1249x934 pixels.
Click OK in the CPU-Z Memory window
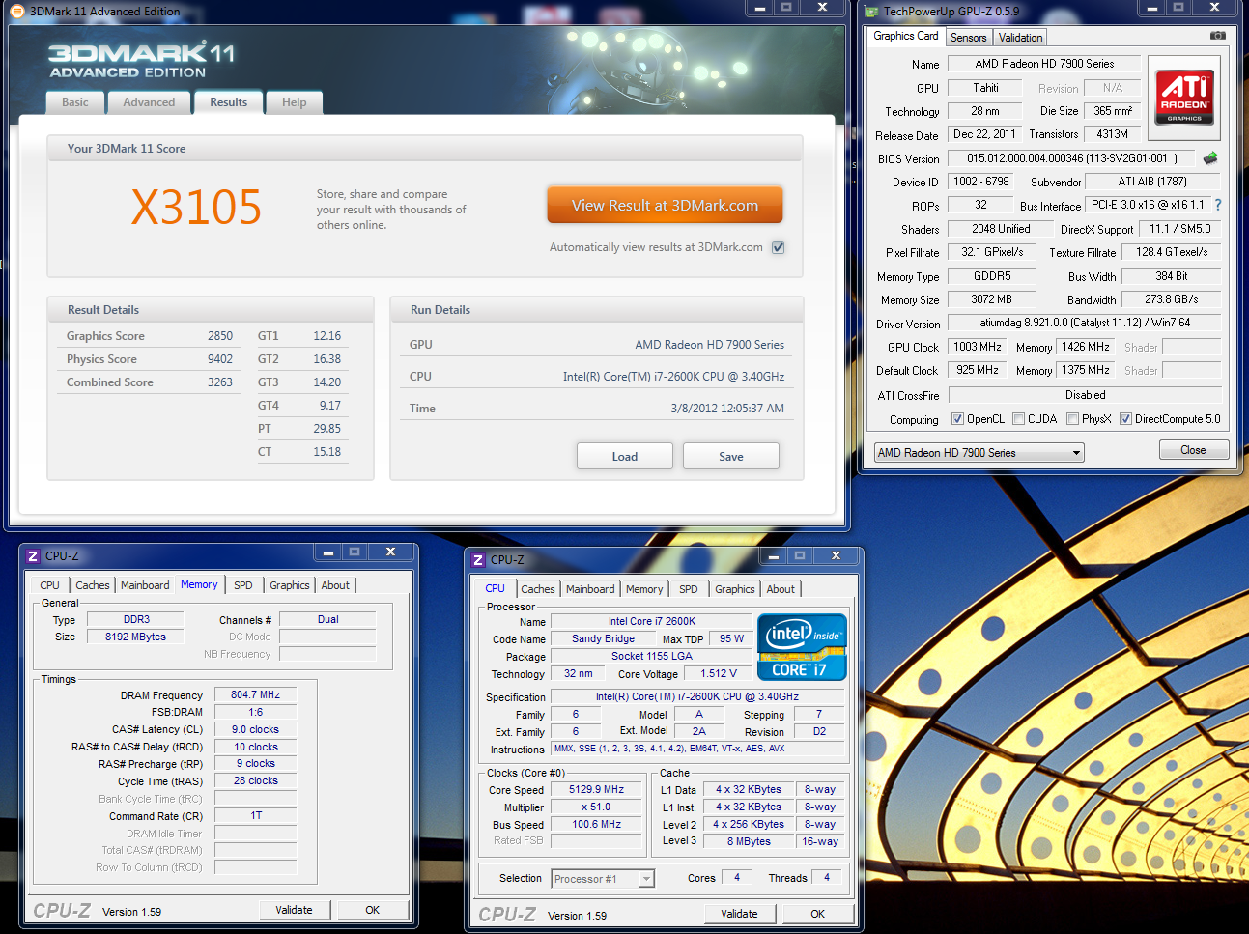pyautogui.click(x=373, y=910)
